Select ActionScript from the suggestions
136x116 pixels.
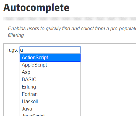coord(50,58)
